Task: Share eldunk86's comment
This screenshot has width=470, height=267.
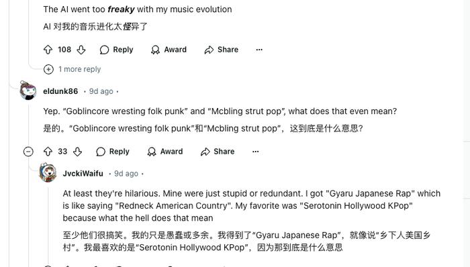Action: tap(218, 152)
